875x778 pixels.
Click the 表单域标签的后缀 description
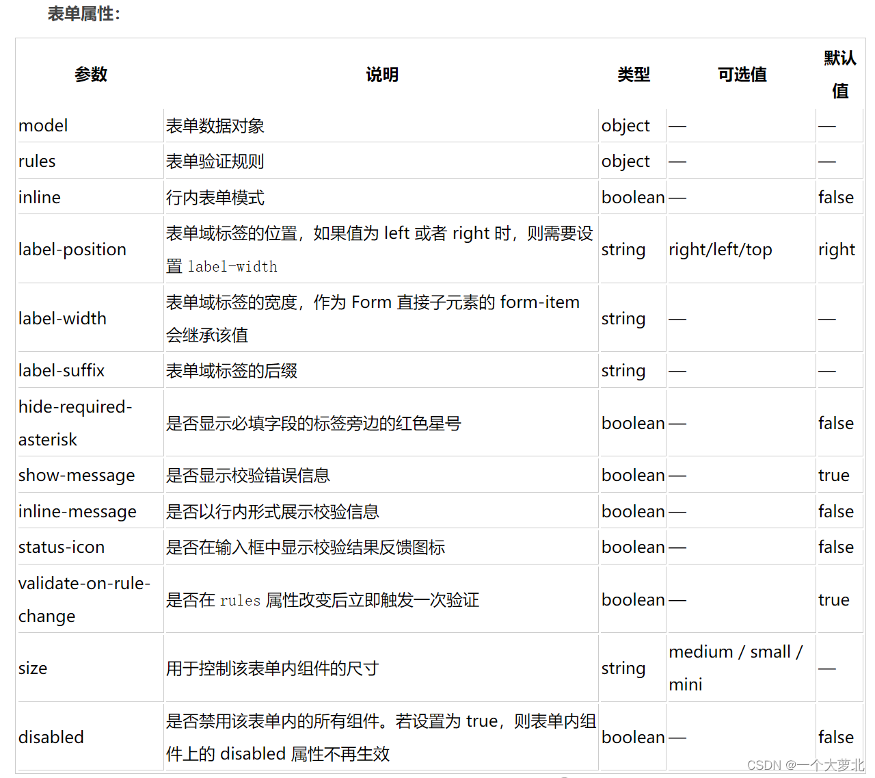coord(232,371)
